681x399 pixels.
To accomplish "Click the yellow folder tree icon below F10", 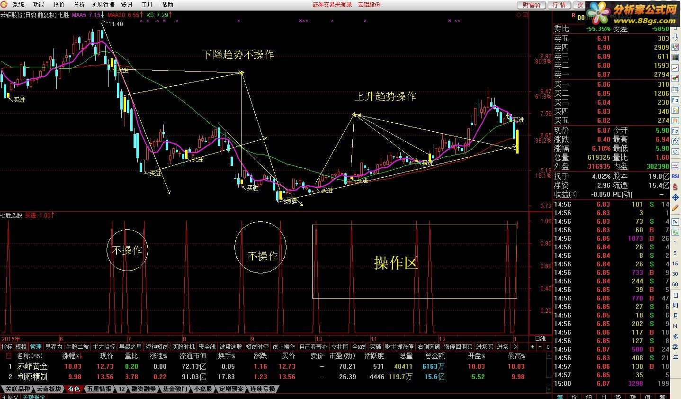I will pos(675,110).
